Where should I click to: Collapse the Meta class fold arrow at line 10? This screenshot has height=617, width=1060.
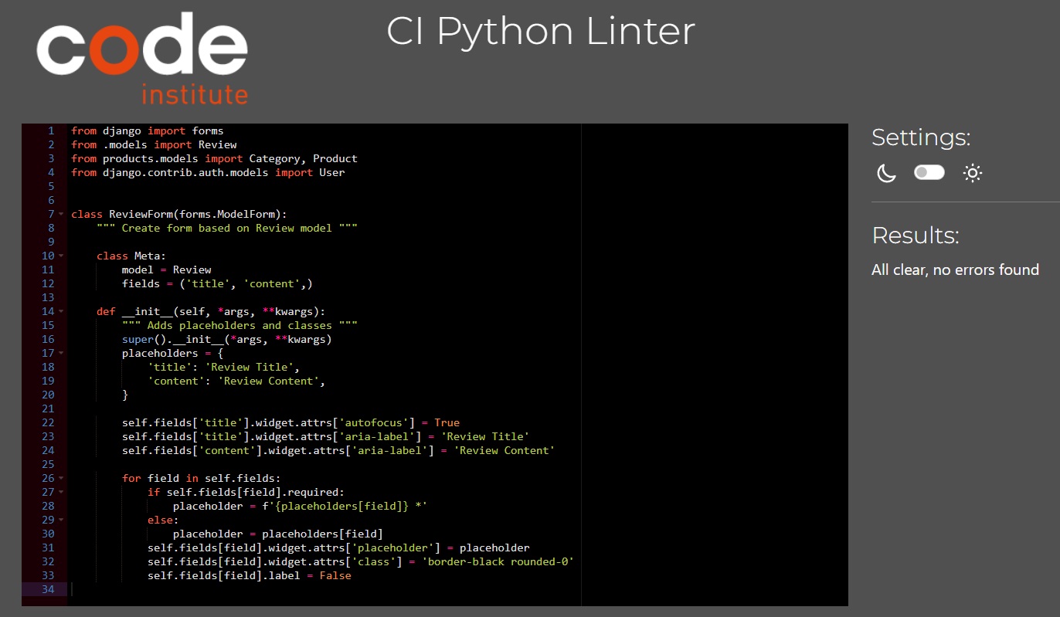point(61,256)
